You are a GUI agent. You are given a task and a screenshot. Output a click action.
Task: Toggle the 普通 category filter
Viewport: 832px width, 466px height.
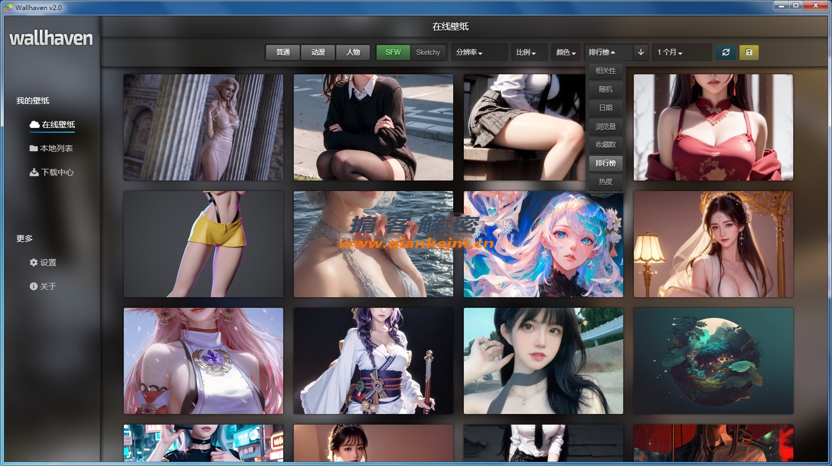pyautogui.click(x=283, y=52)
